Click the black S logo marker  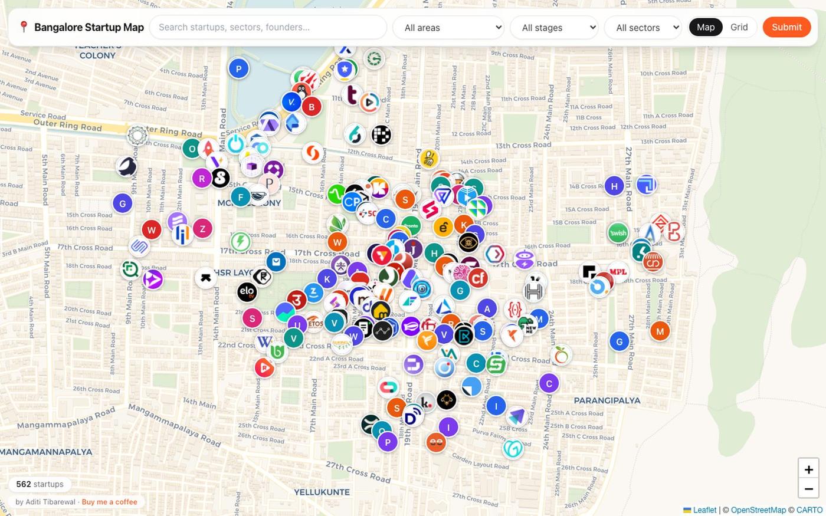tap(219, 177)
